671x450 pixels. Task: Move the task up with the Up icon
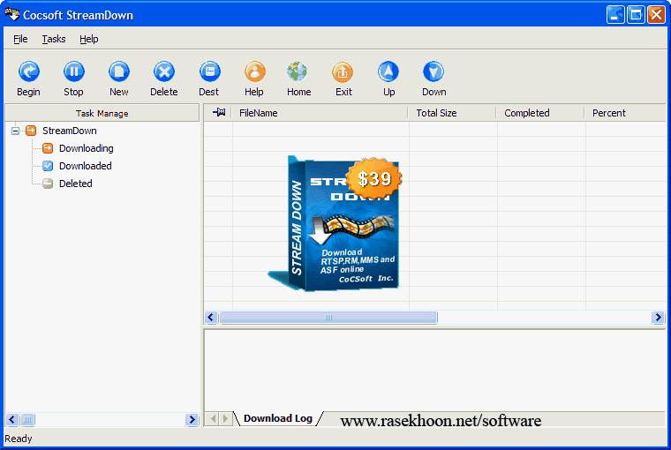coord(388,71)
